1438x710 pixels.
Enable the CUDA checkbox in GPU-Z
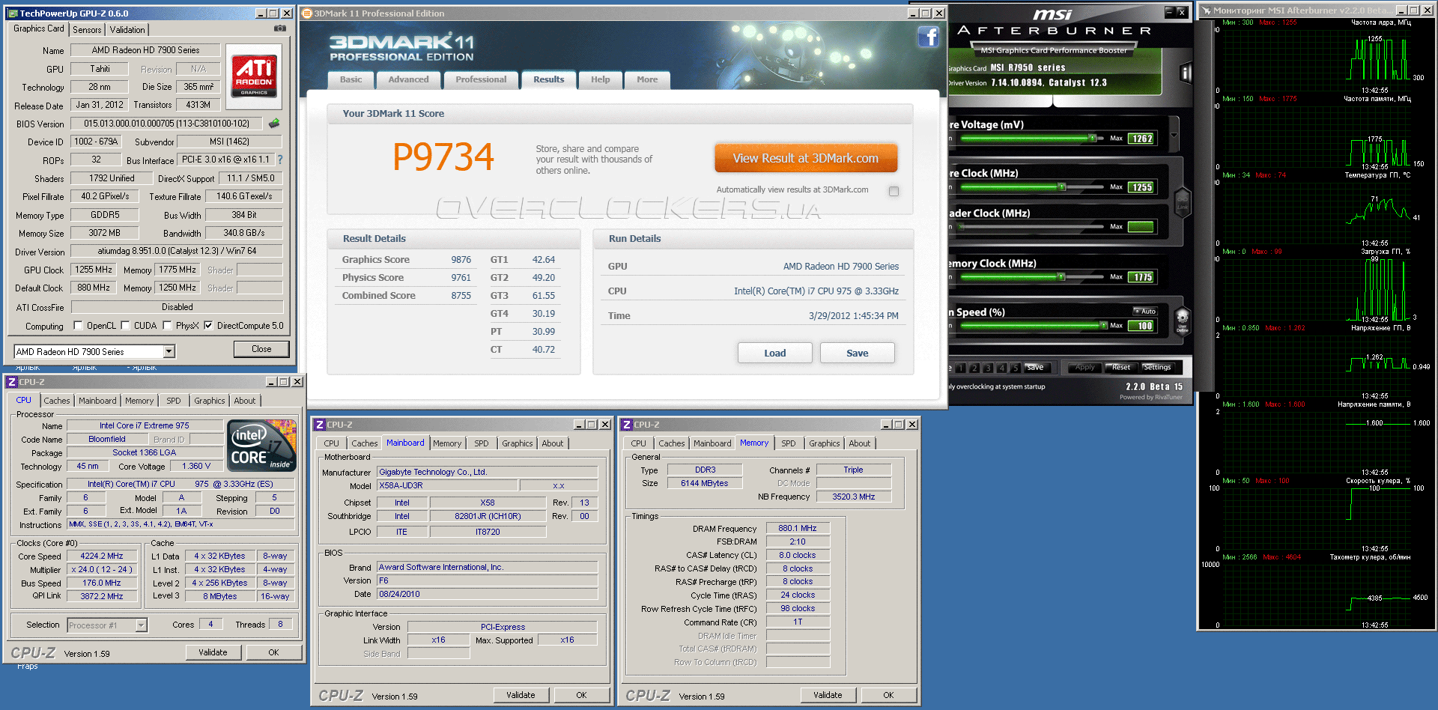[125, 326]
